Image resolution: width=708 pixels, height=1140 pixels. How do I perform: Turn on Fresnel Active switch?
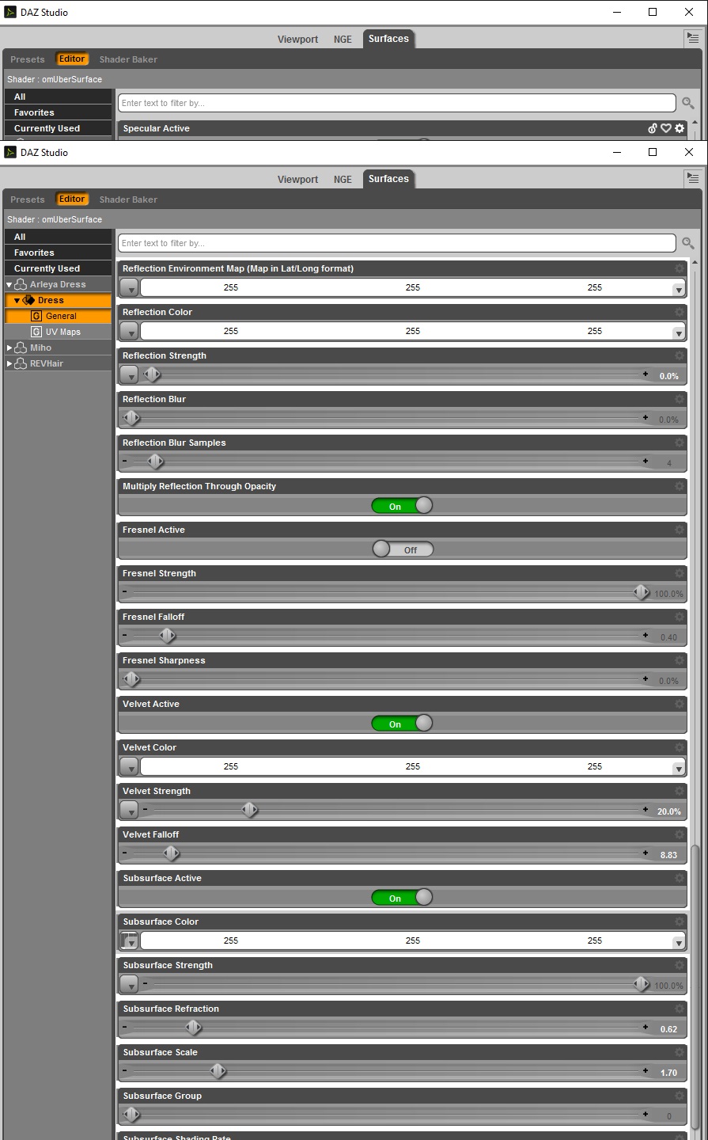coord(403,549)
